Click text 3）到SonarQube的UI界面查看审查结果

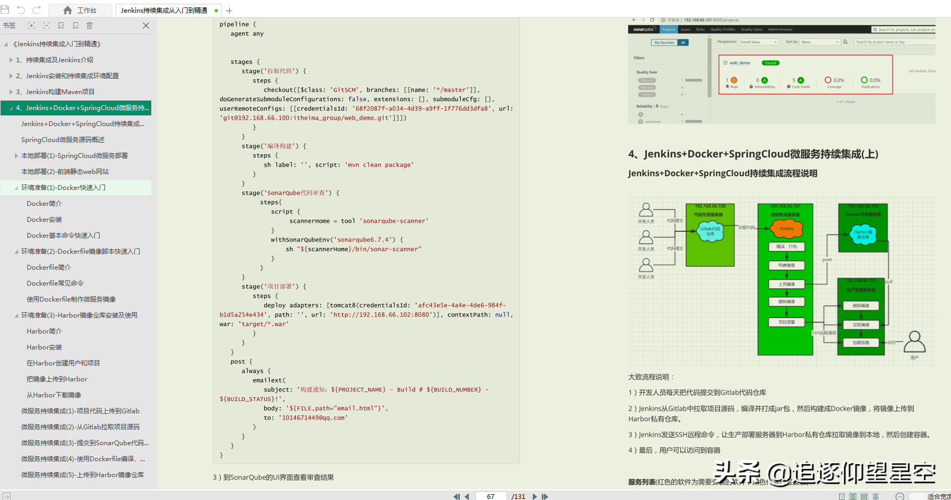tap(273, 478)
